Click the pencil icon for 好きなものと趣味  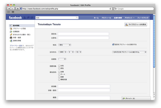[x=11, y=35]
